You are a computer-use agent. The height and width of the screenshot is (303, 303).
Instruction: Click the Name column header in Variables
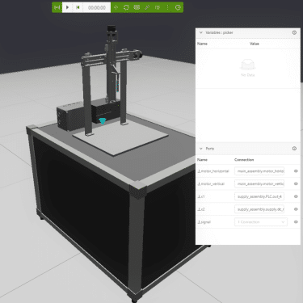[202, 44]
